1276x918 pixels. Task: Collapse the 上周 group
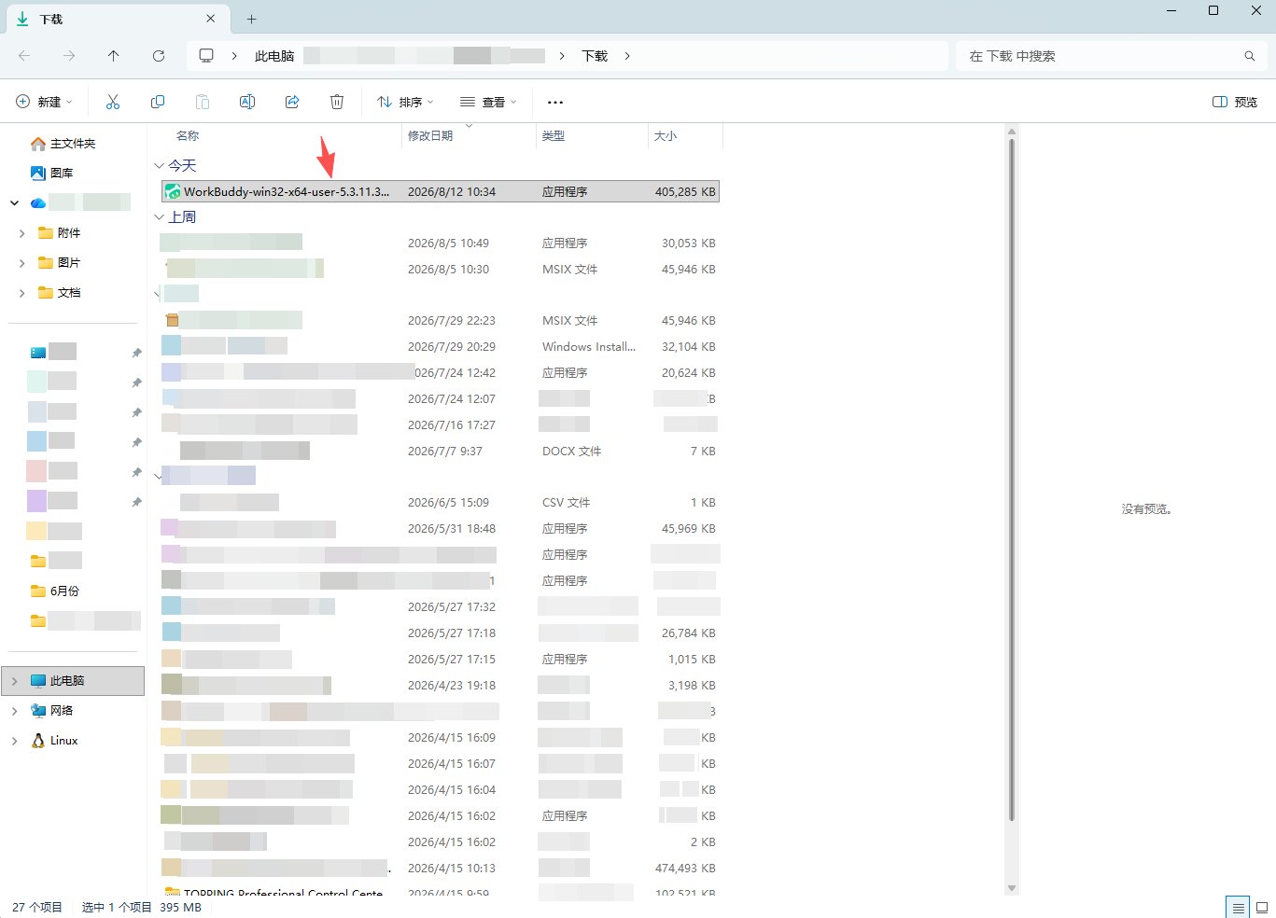[x=159, y=217]
